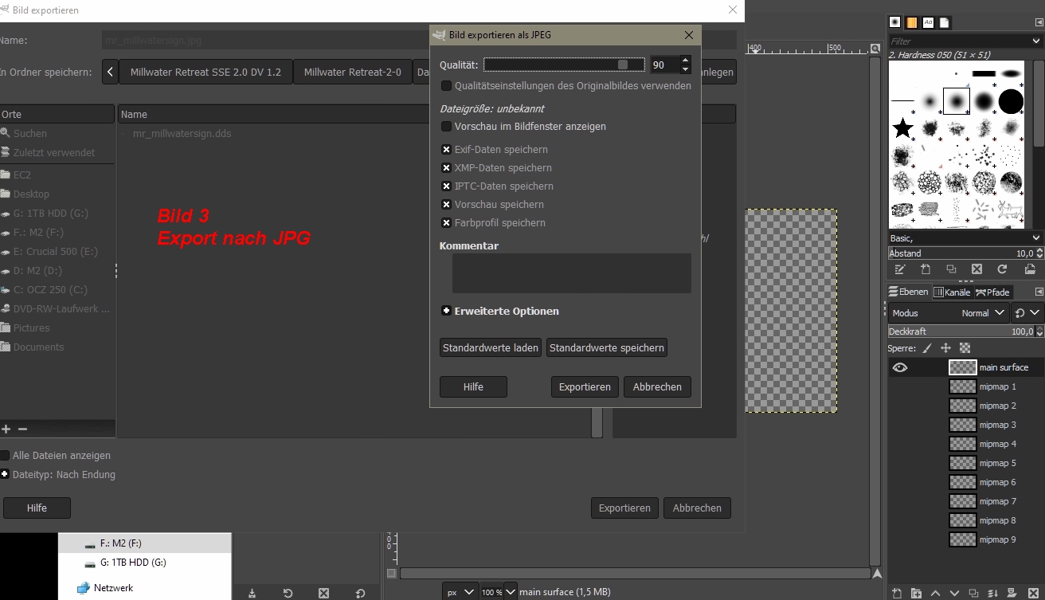The image size is (1045, 600).
Task: Toggle visibility eye of main surface layer
Action: click(900, 367)
